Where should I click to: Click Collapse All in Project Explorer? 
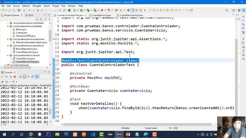tap(37, 20)
